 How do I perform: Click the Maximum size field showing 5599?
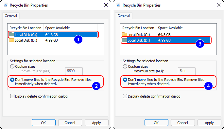click(74, 71)
